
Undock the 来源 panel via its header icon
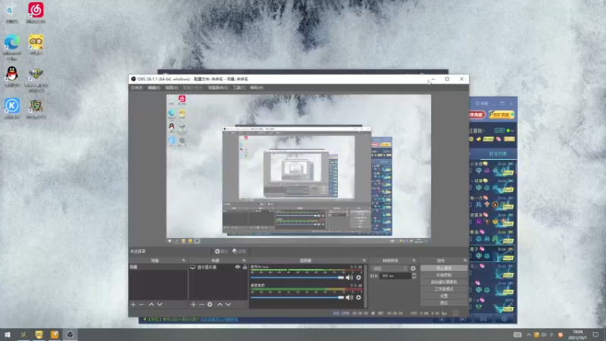pos(243,261)
